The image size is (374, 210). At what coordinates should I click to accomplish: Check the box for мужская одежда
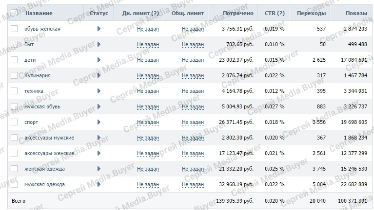click(x=14, y=184)
